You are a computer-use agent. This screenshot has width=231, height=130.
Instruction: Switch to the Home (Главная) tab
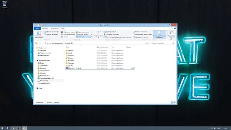point(45,29)
